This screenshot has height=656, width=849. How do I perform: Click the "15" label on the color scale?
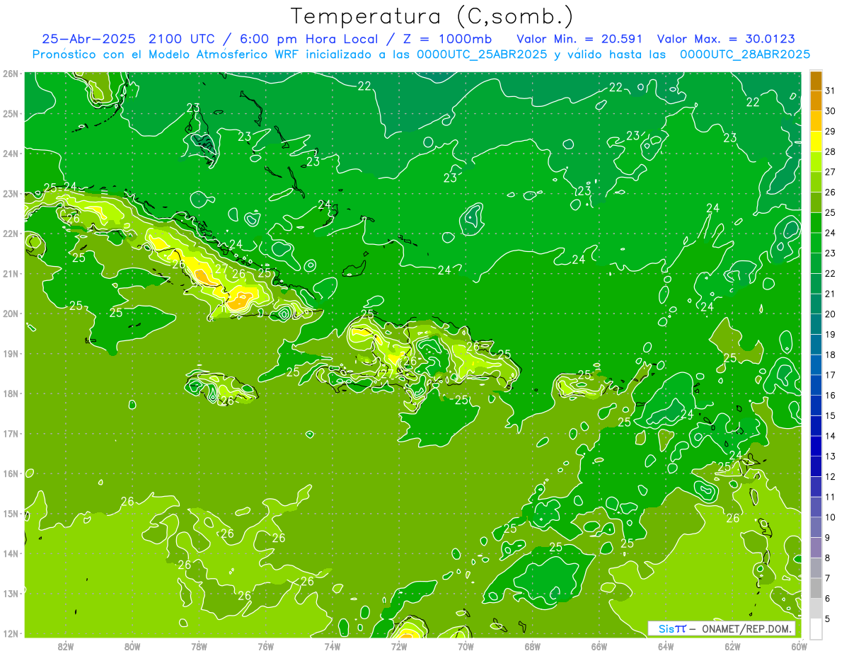(x=830, y=415)
